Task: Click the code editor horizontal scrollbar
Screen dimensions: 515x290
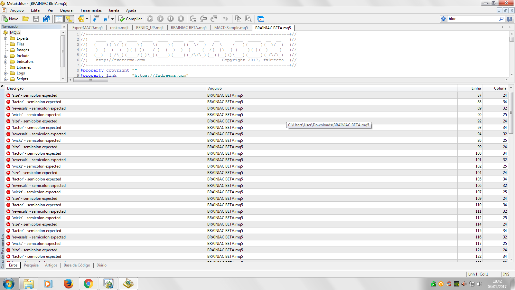Action: [x=288, y=80]
